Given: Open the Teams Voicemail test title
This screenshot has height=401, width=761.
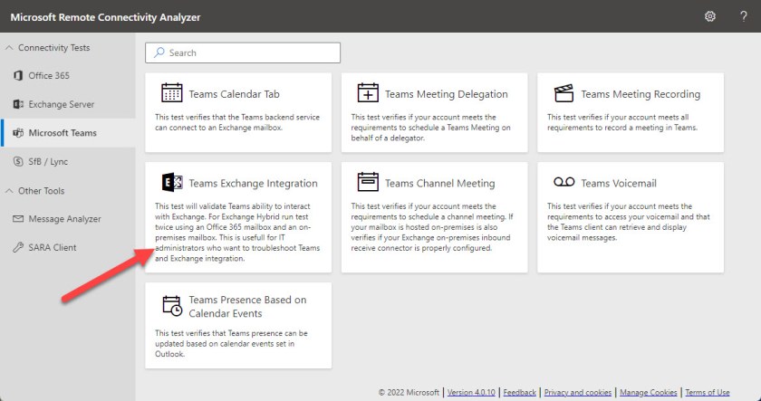Looking at the screenshot, I should point(619,183).
